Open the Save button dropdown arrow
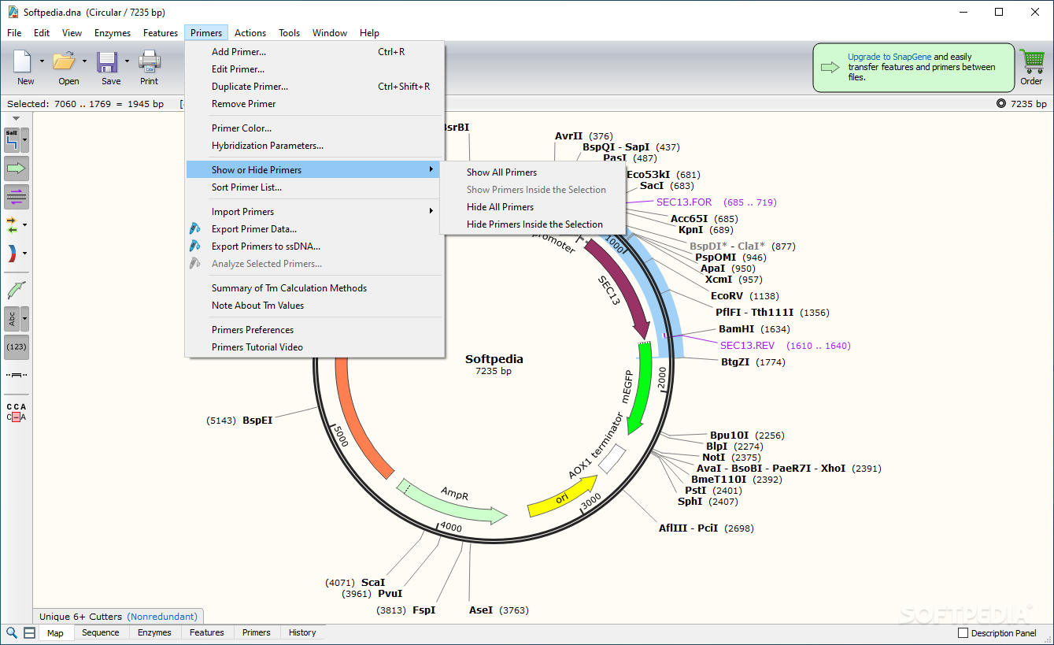 point(127,61)
